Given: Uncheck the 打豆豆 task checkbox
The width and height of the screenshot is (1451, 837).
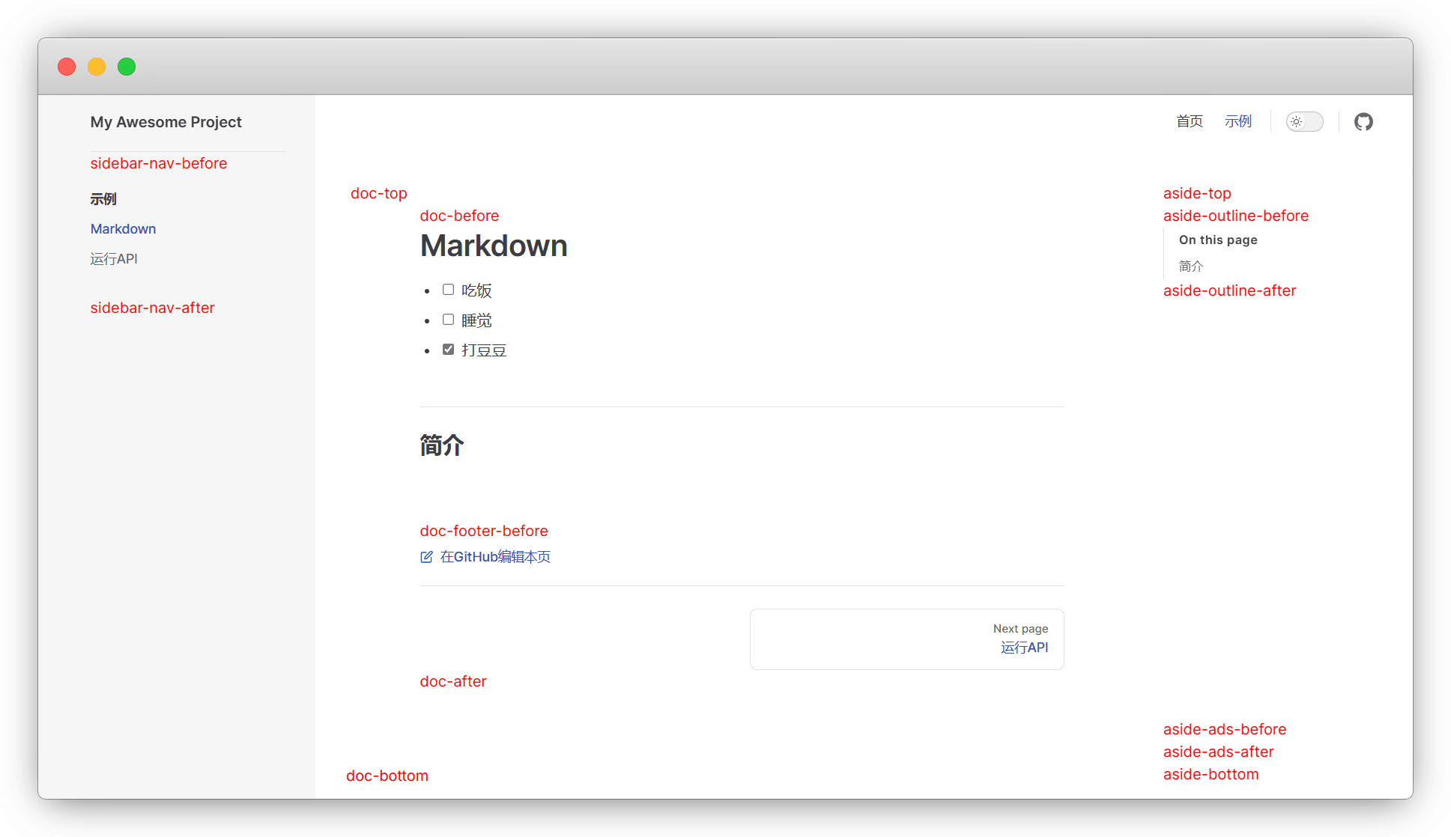Looking at the screenshot, I should pyautogui.click(x=448, y=350).
